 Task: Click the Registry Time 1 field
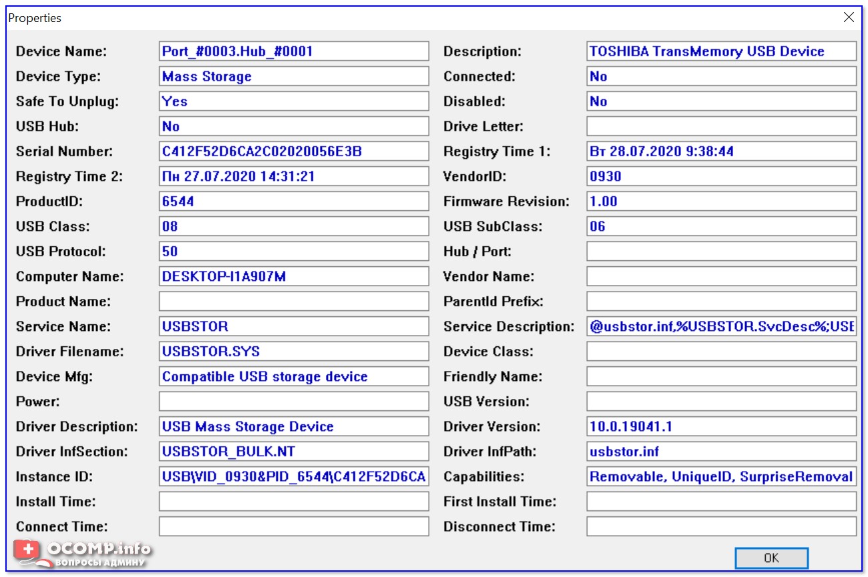pos(721,151)
